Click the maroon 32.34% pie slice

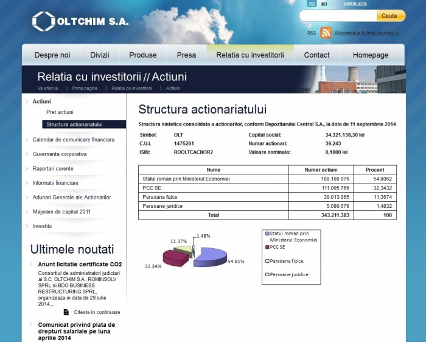[x=175, y=258]
